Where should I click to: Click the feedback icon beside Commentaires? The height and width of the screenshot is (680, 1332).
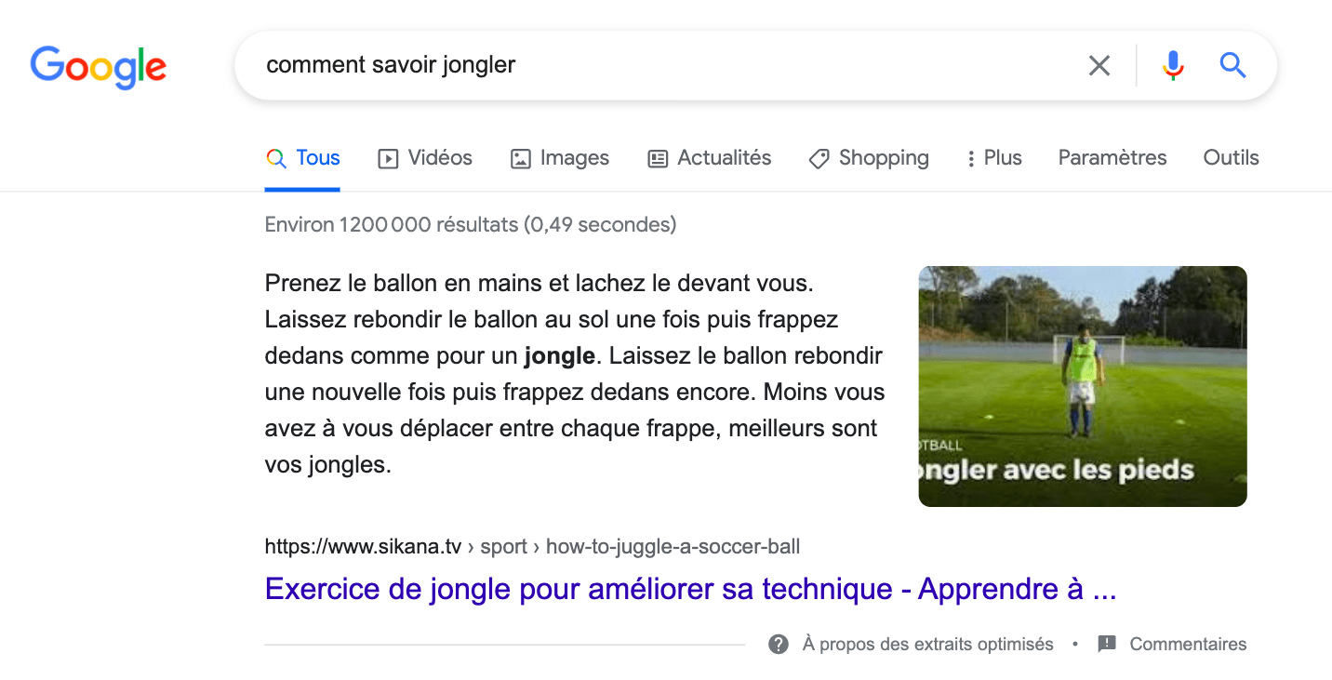[x=1106, y=644]
